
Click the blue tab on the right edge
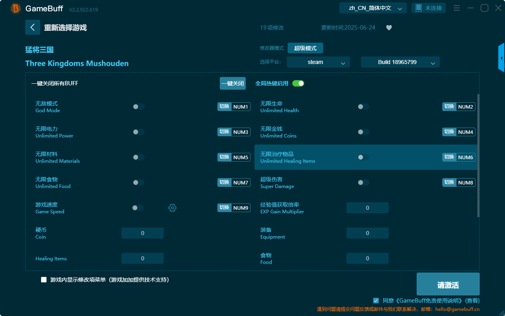501,57
